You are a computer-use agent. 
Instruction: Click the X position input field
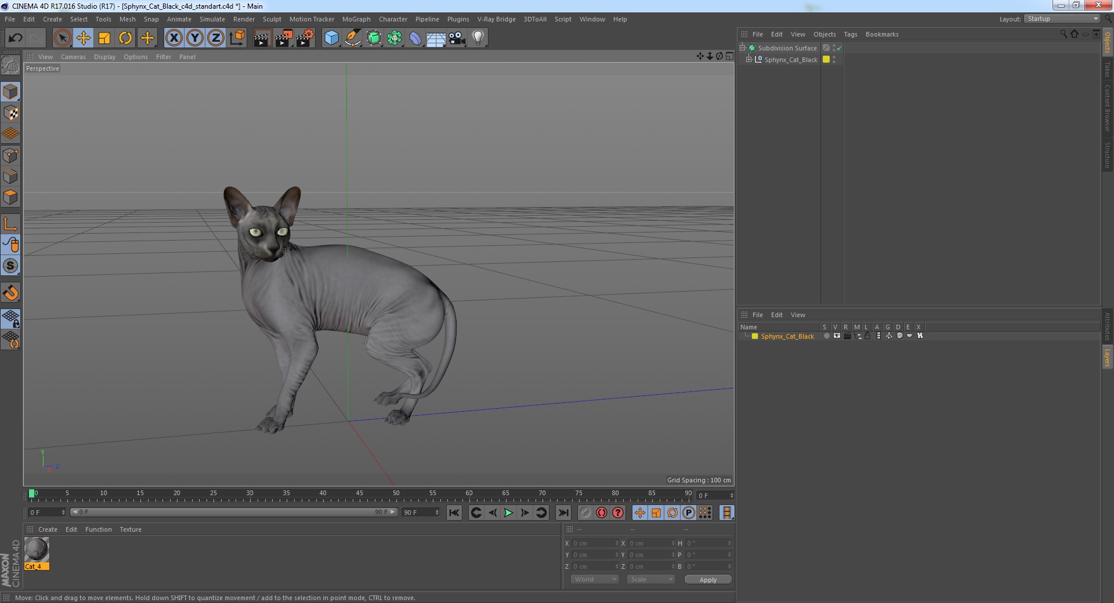tap(595, 543)
